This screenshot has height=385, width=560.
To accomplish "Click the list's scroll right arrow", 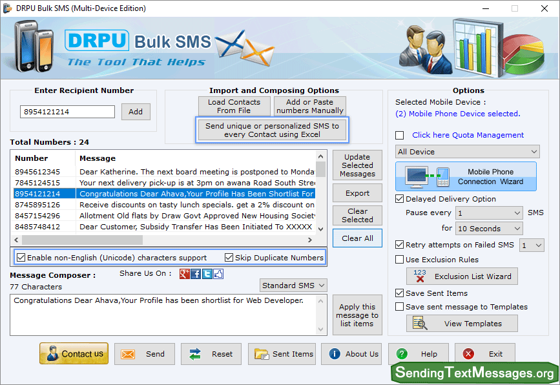I will 309,240.
